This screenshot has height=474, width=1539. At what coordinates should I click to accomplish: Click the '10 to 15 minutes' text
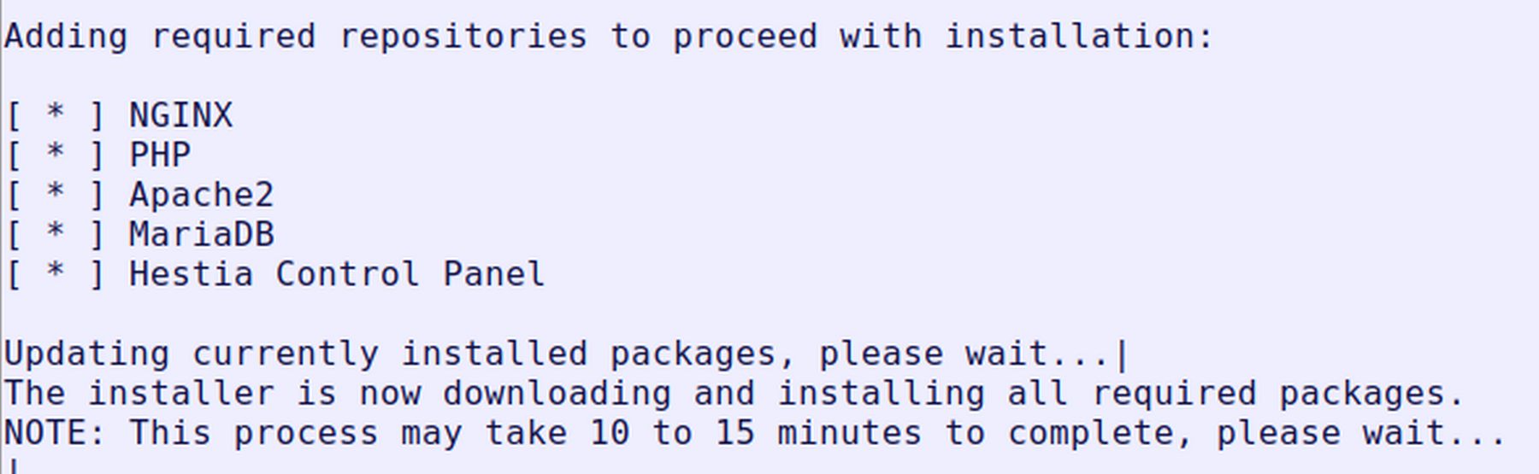pyautogui.click(x=756, y=433)
